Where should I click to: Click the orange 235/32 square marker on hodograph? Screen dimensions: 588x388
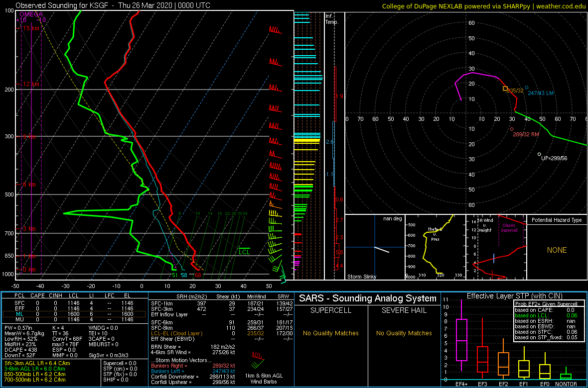click(505, 89)
